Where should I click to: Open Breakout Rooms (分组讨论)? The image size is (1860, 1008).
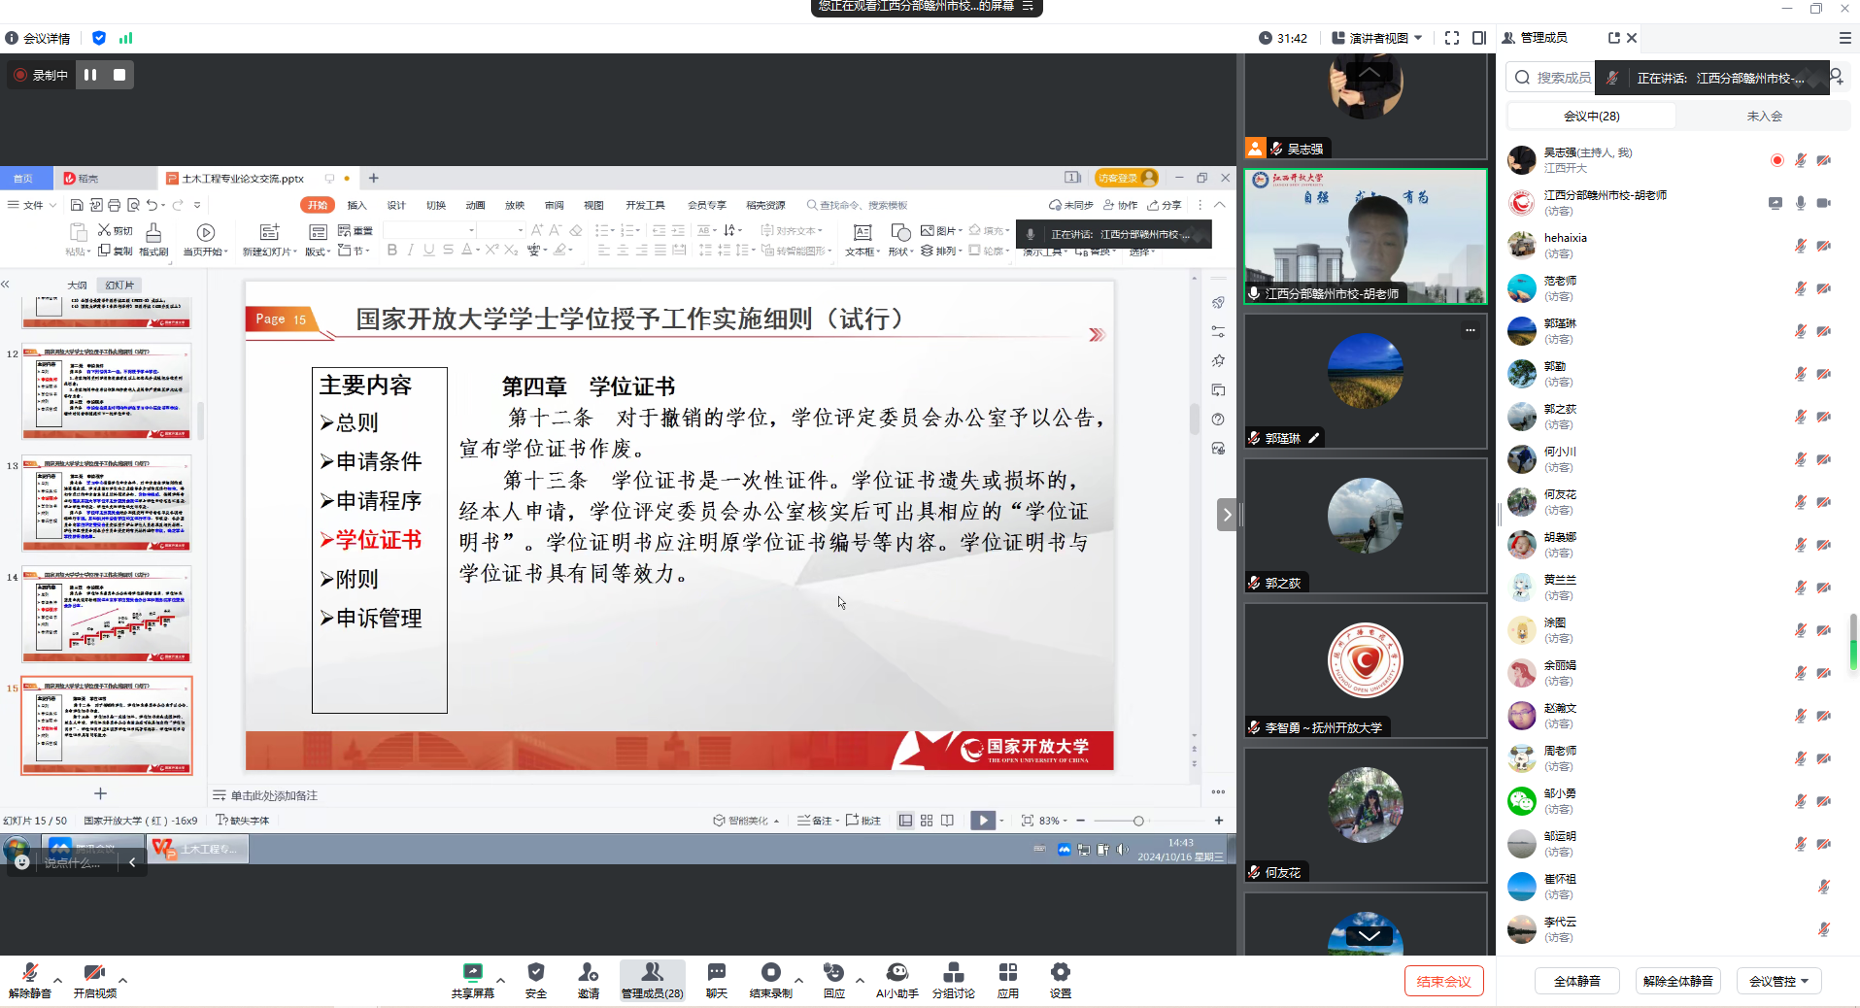(953, 979)
